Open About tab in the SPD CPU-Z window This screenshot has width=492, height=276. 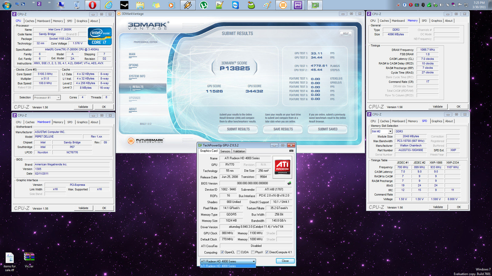449,121
